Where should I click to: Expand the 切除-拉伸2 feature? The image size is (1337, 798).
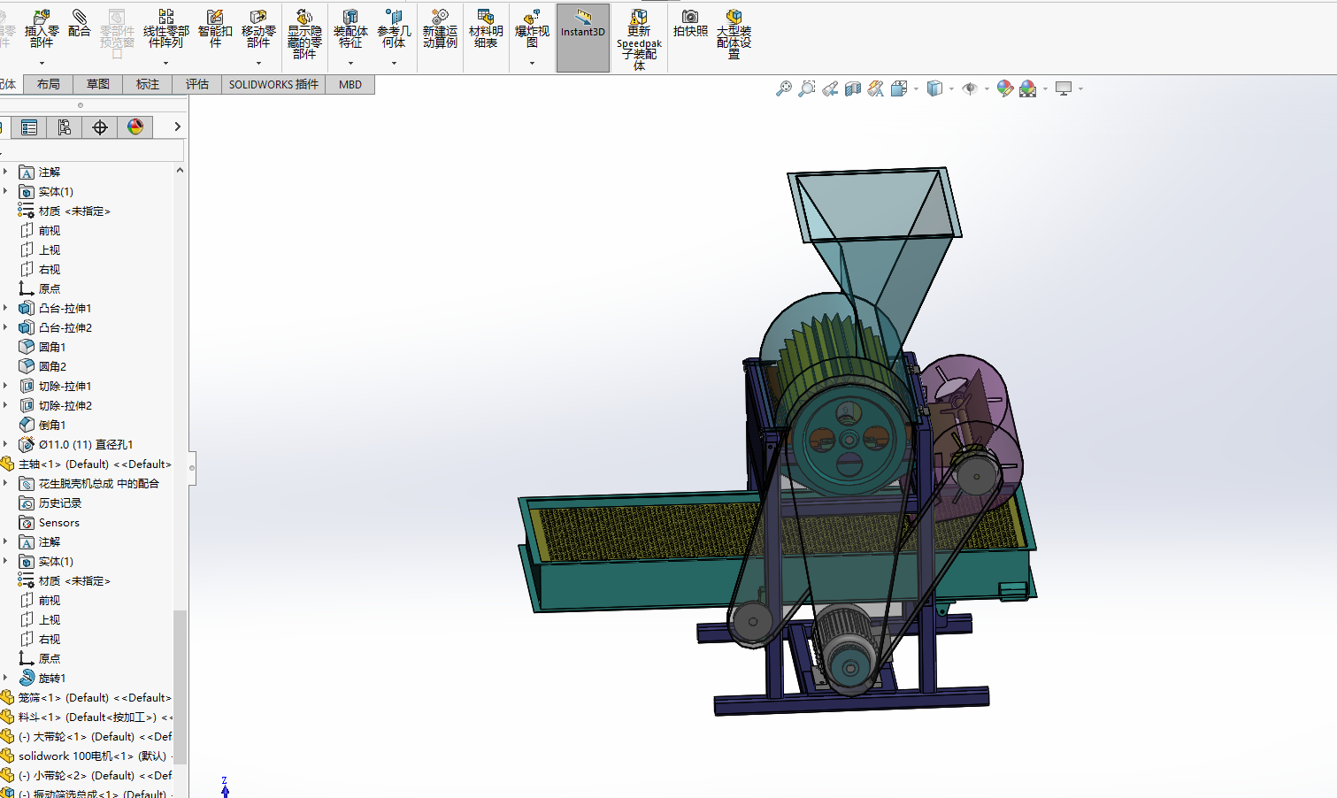click(x=5, y=405)
